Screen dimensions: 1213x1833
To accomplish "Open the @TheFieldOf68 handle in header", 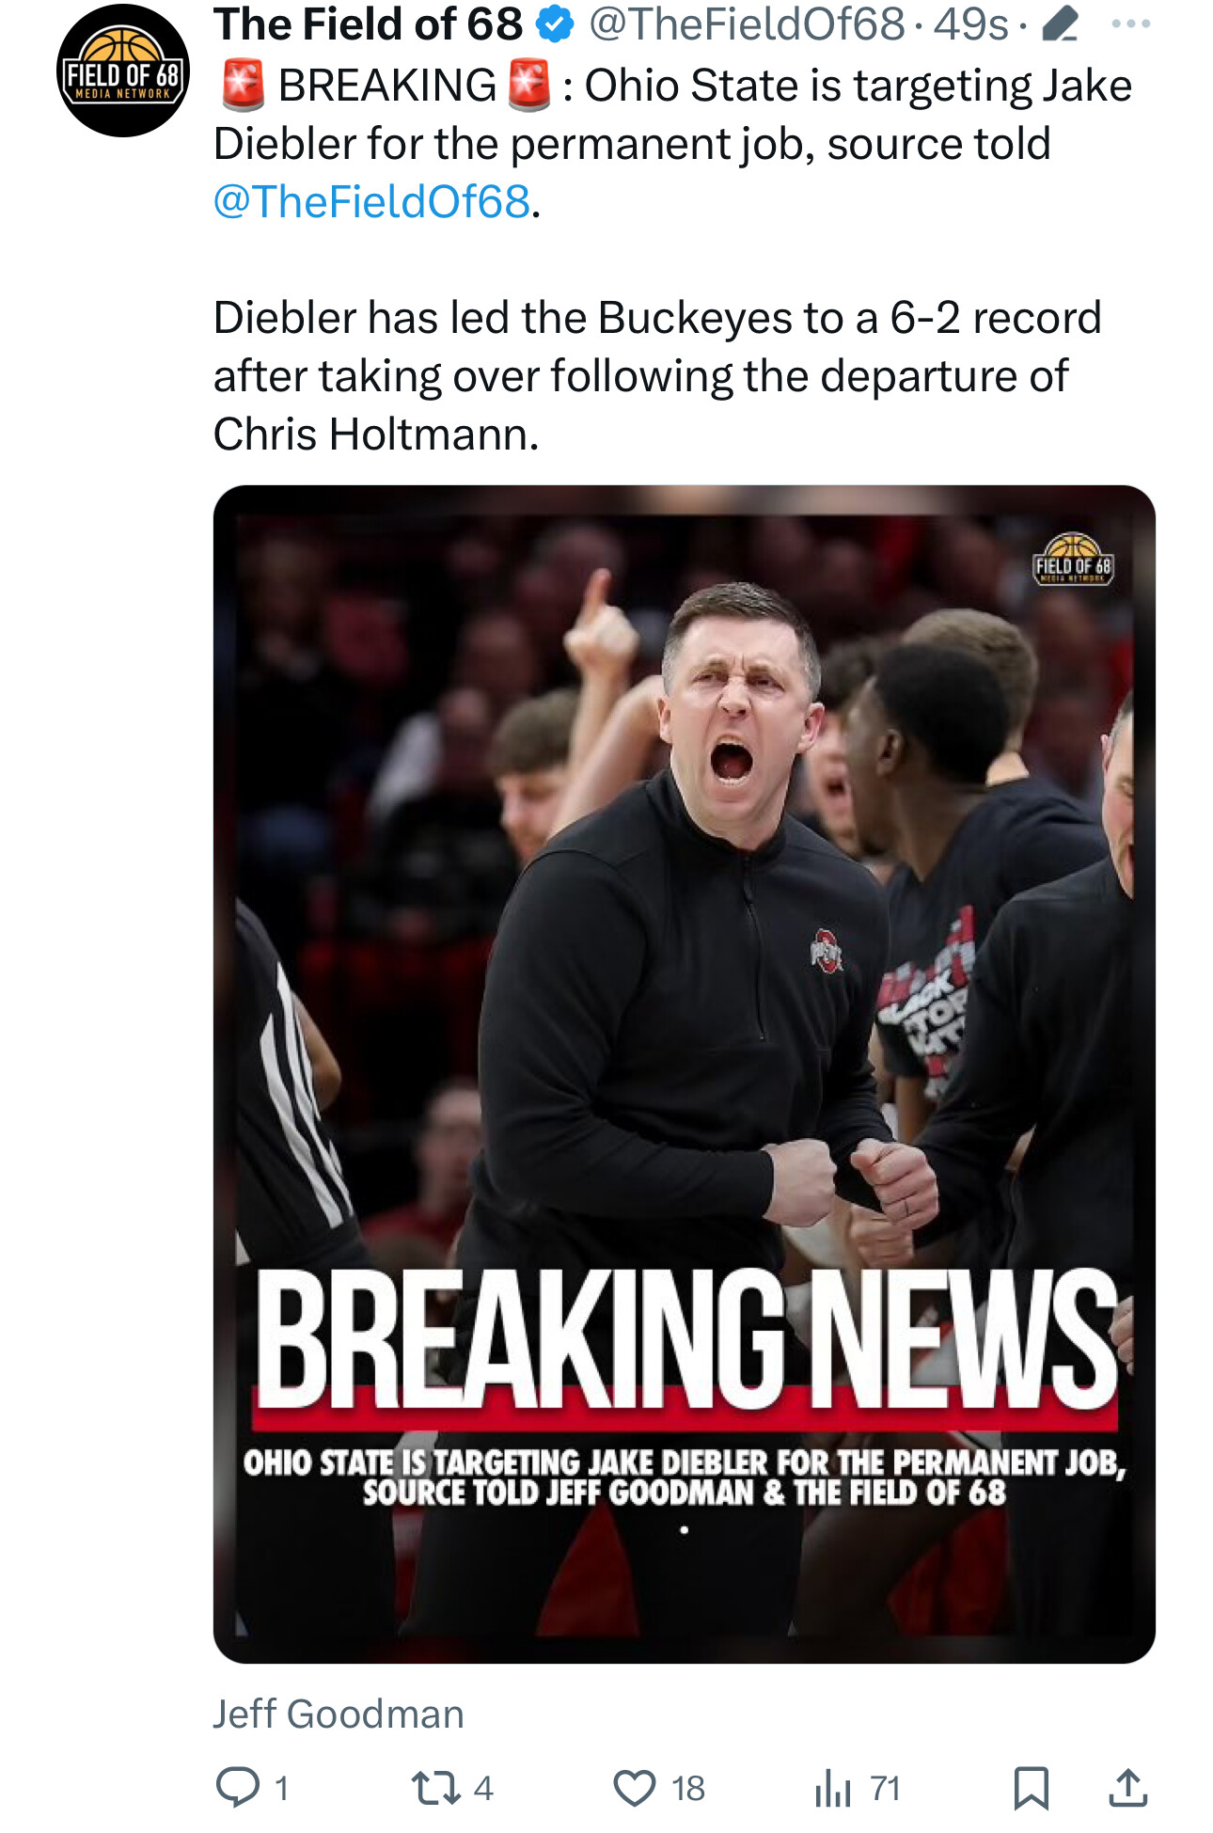I will [747, 24].
